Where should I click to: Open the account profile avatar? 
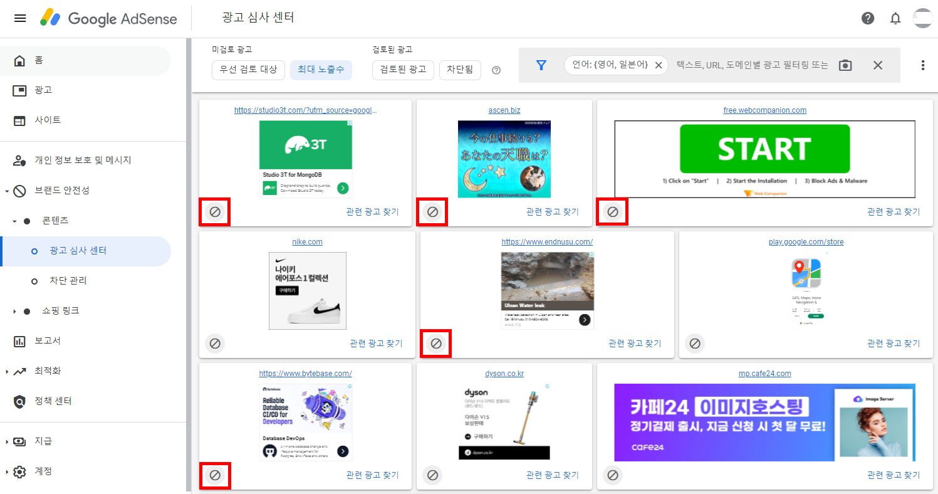pyautogui.click(x=923, y=18)
